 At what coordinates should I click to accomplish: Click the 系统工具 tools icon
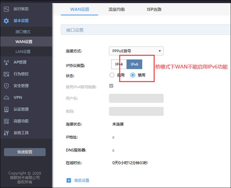pyautogui.click(x=6, y=133)
